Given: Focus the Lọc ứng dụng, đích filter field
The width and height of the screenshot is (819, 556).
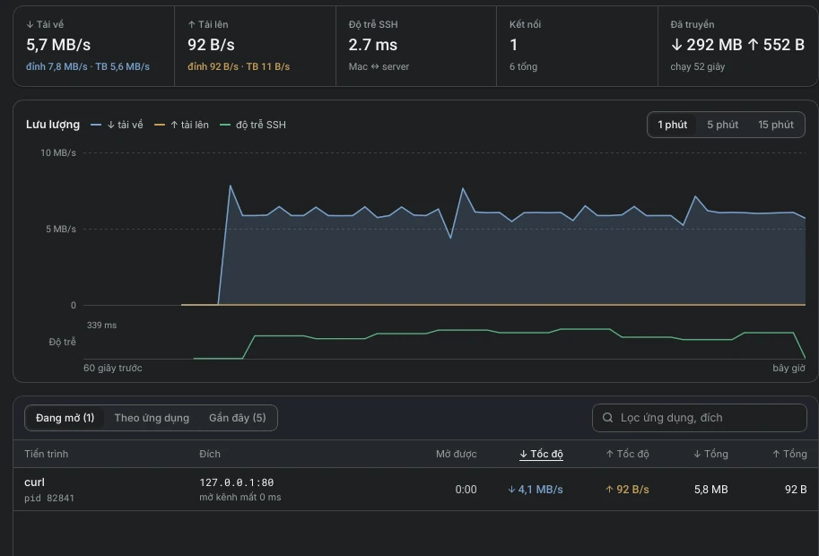Looking at the screenshot, I should [700, 418].
